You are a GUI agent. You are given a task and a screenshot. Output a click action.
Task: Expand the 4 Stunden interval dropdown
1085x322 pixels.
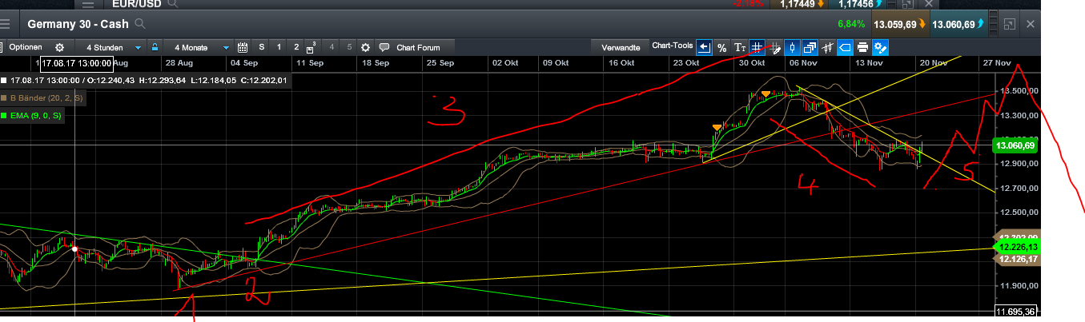pyautogui.click(x=115, y=47)
